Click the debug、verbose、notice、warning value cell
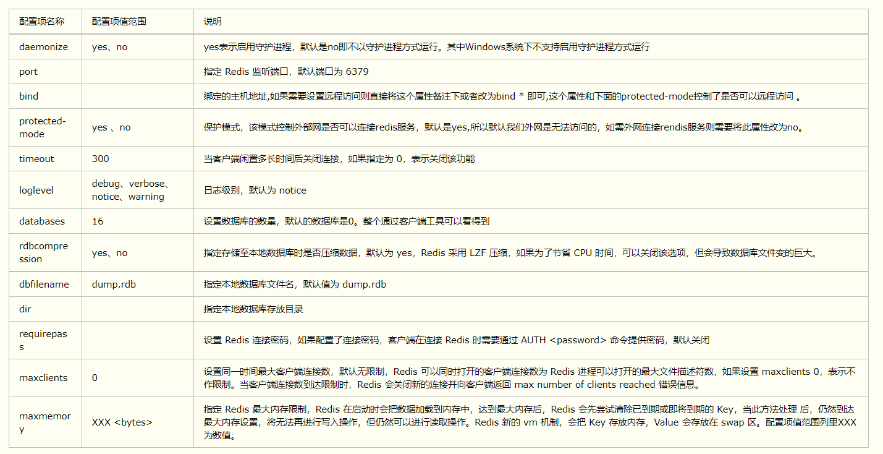The image size is (883, 454). 138,190
